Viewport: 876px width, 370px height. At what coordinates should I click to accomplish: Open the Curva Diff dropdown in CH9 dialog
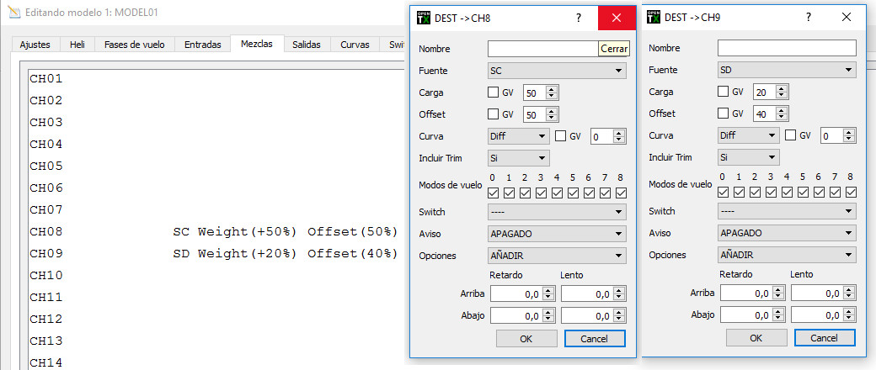coord(748,136)
